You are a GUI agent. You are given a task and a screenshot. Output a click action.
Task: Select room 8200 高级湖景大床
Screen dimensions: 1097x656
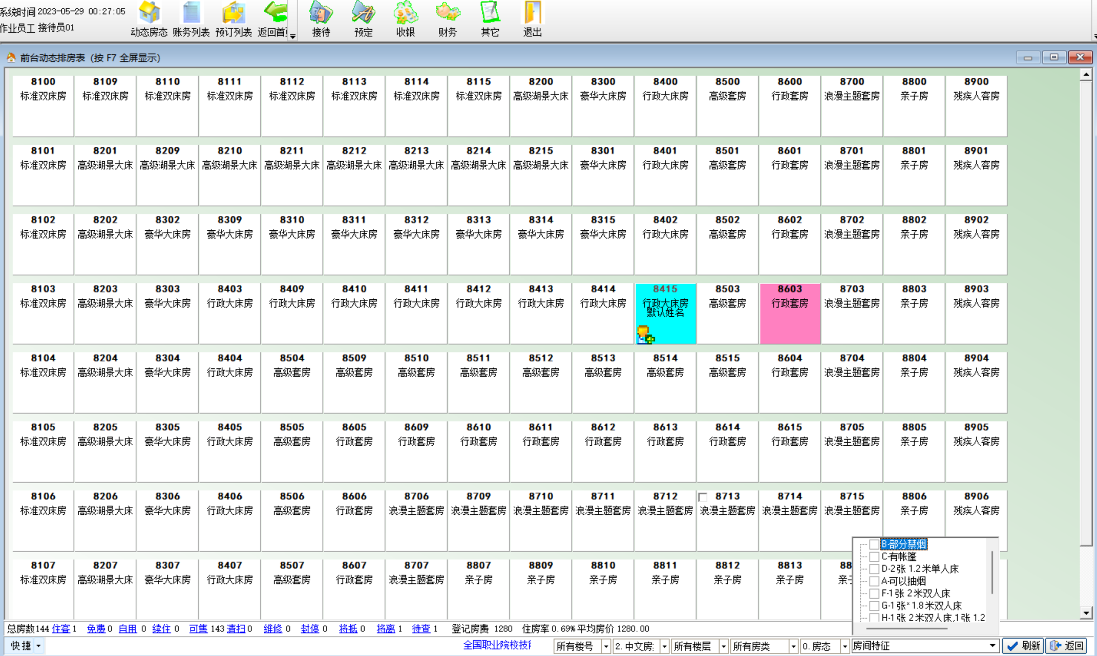[x=541, y=106]
